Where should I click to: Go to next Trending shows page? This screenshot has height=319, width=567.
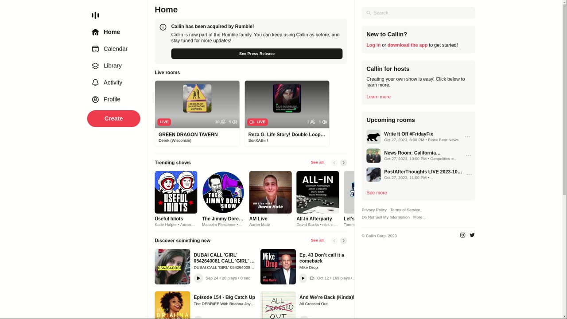[x=344, y=163]
